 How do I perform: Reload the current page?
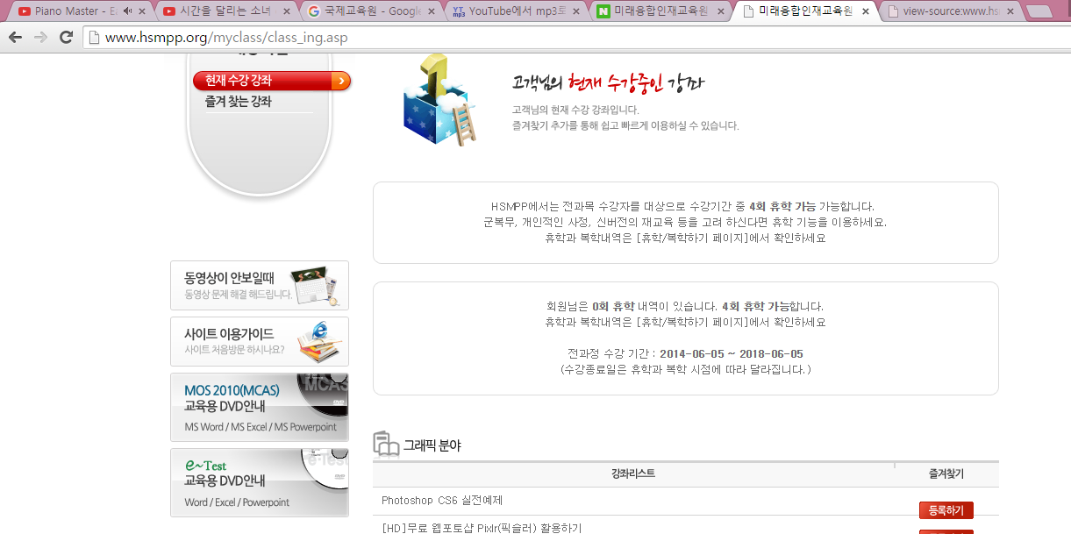(66, 38)
